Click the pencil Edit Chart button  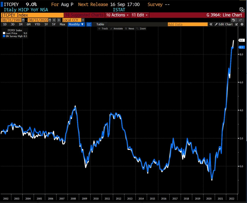[x=224, y=24]
